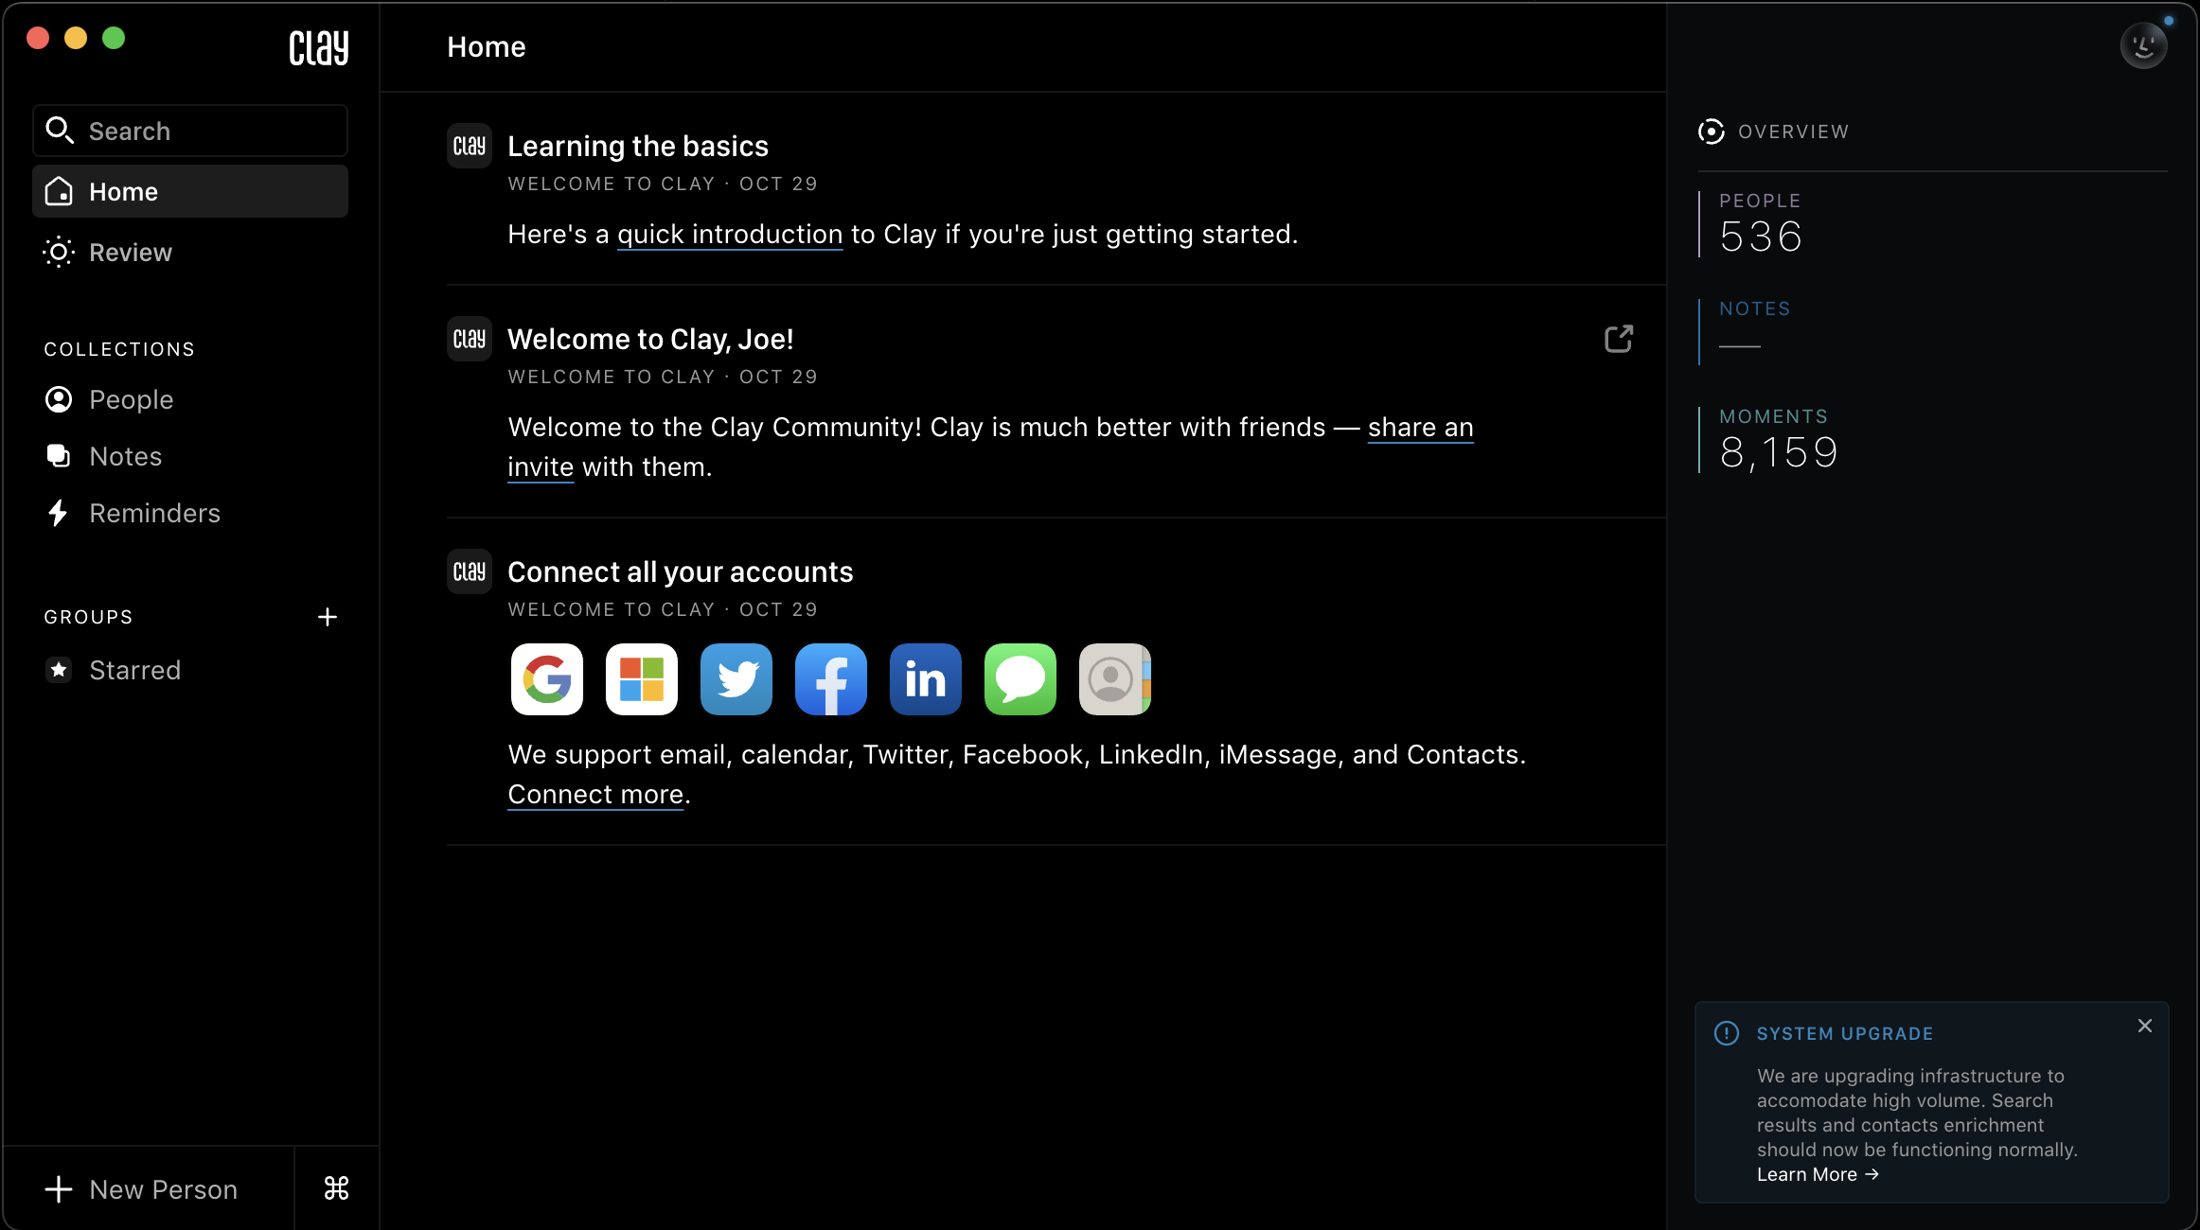Dismiss the System Upgrade notification

[x=2145, y=1026]
